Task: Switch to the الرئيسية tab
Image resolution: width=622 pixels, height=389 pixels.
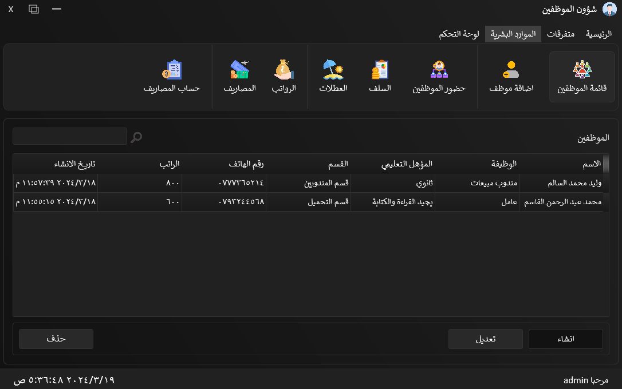Action: coord(599,34)
